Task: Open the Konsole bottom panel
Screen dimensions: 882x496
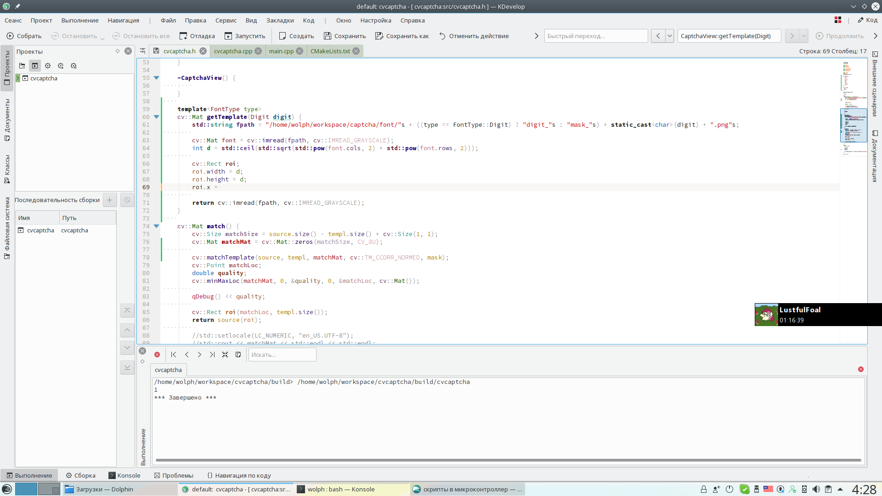Action: 124,475
